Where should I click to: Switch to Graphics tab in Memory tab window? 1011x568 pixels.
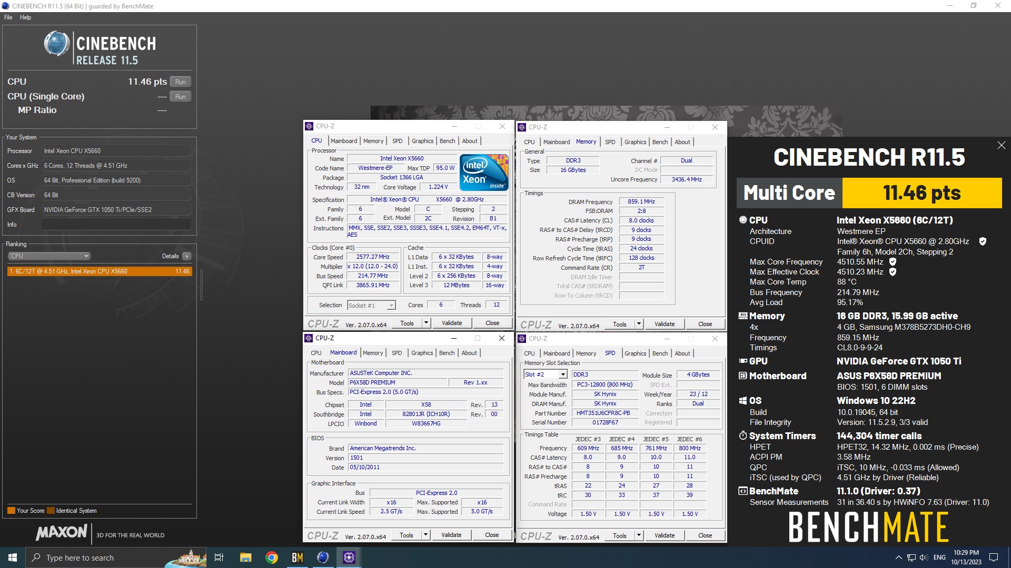(x=635, y=142)
